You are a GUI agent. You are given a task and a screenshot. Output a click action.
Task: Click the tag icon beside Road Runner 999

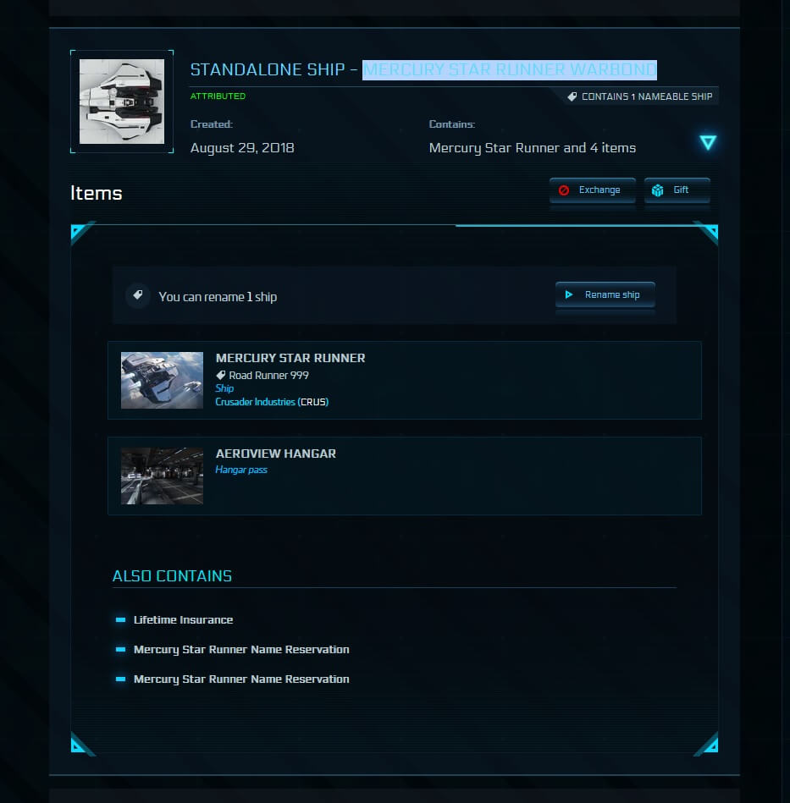(221, 375)
